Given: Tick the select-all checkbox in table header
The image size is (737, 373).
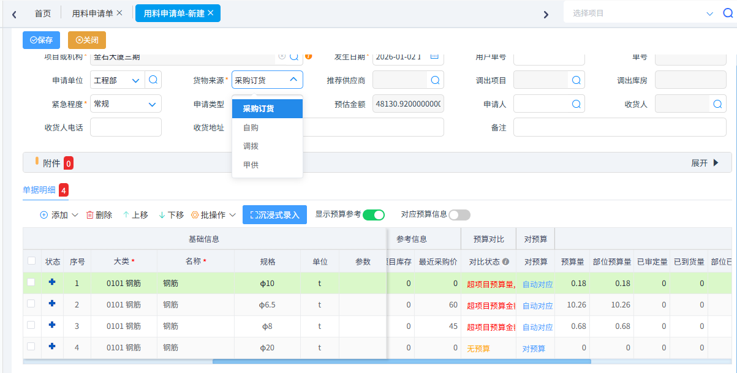Looking at the screenshot, I should pos(31,261).
